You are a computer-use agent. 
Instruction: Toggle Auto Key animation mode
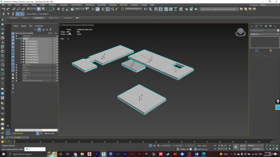point(243,146)
